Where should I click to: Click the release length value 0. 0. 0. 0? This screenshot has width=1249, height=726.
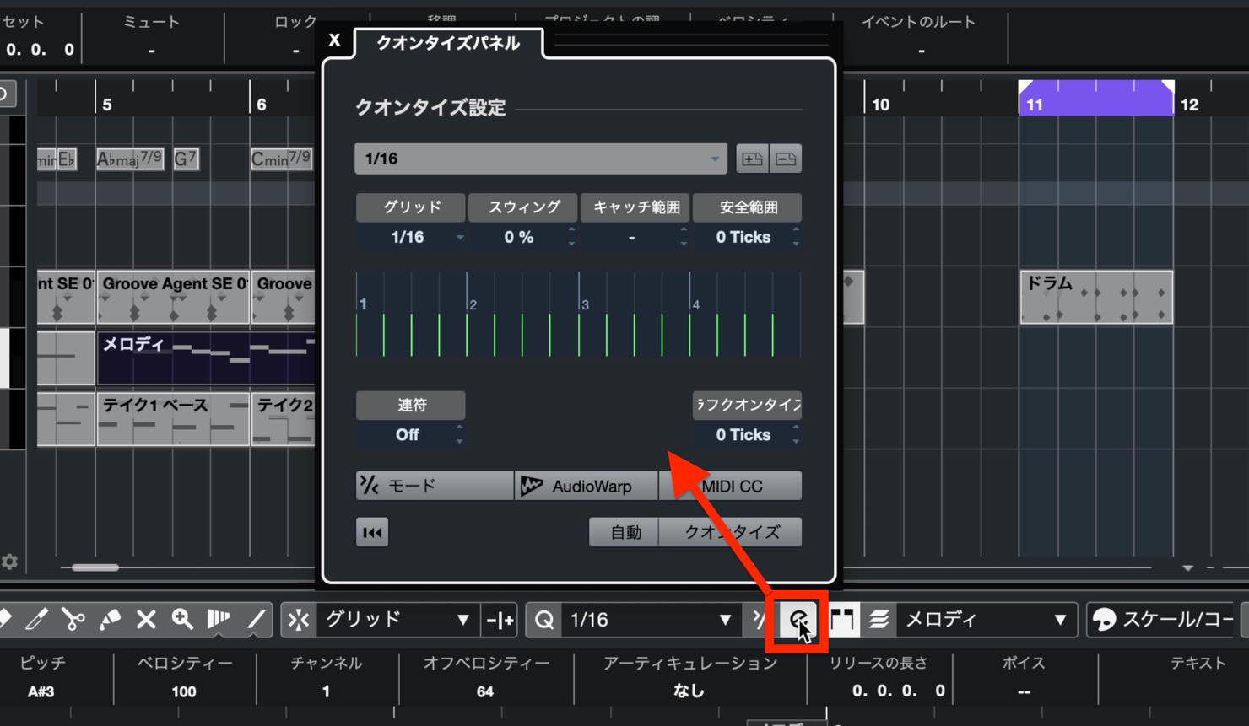[898, 691]
